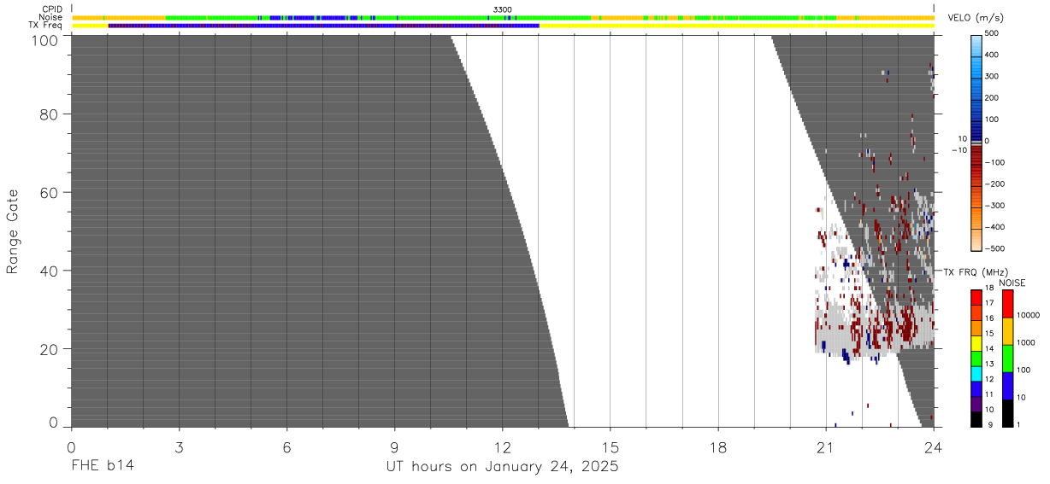Click the TX Freq row label at top left
Screen dimensions: 1050x484
[45, 26]
